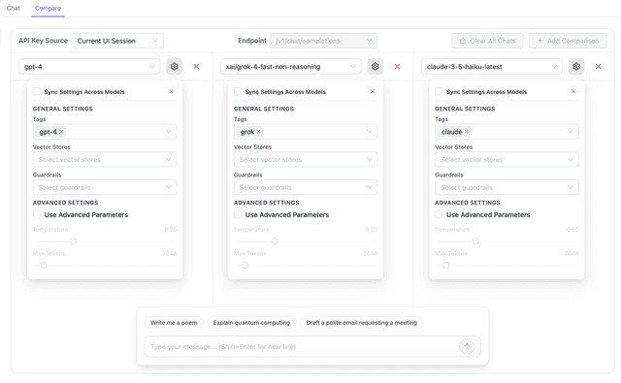Switch to the Chat tab
This screenshot has width=621, height=383.
coord(13,8)
